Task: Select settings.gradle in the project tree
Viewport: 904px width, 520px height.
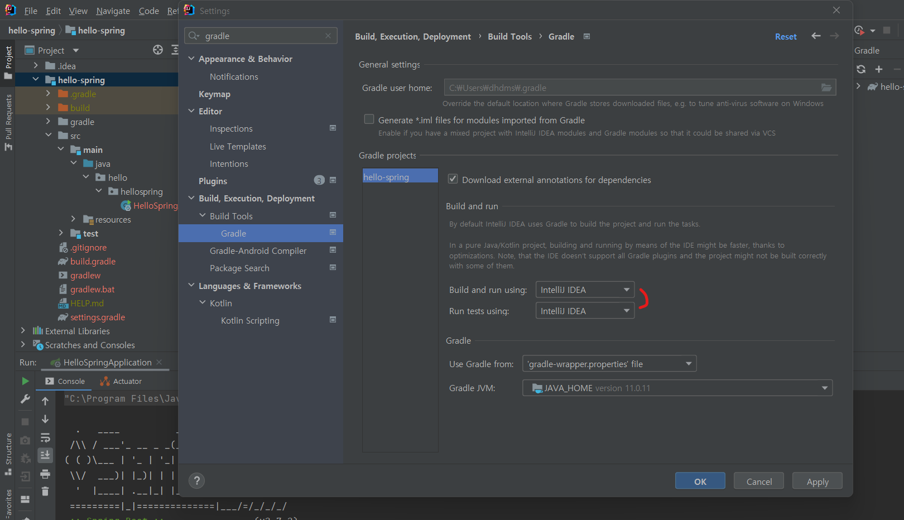Action: tap(97, 317)
